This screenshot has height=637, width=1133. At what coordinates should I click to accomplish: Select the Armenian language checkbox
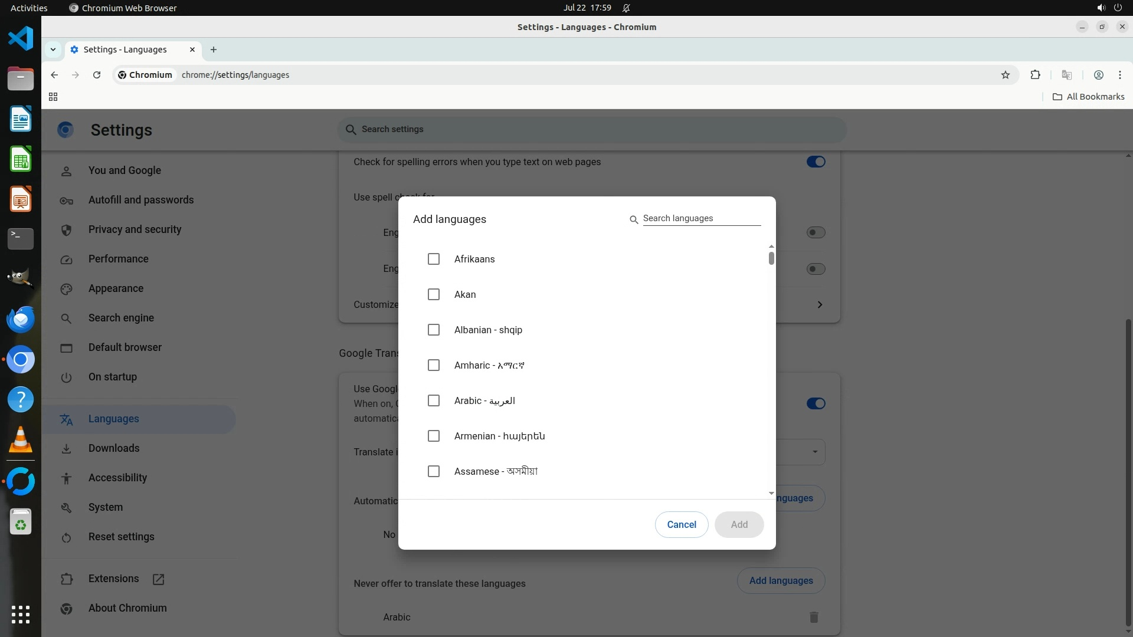coord(434,436)
